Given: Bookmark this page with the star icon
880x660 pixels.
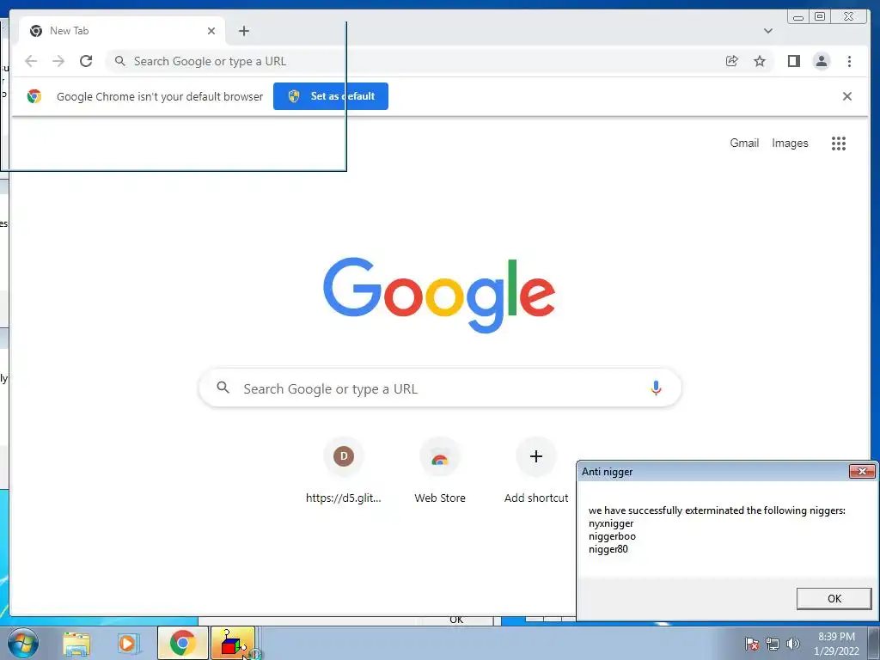Looking at the screenshot, I should pos(760,61).
